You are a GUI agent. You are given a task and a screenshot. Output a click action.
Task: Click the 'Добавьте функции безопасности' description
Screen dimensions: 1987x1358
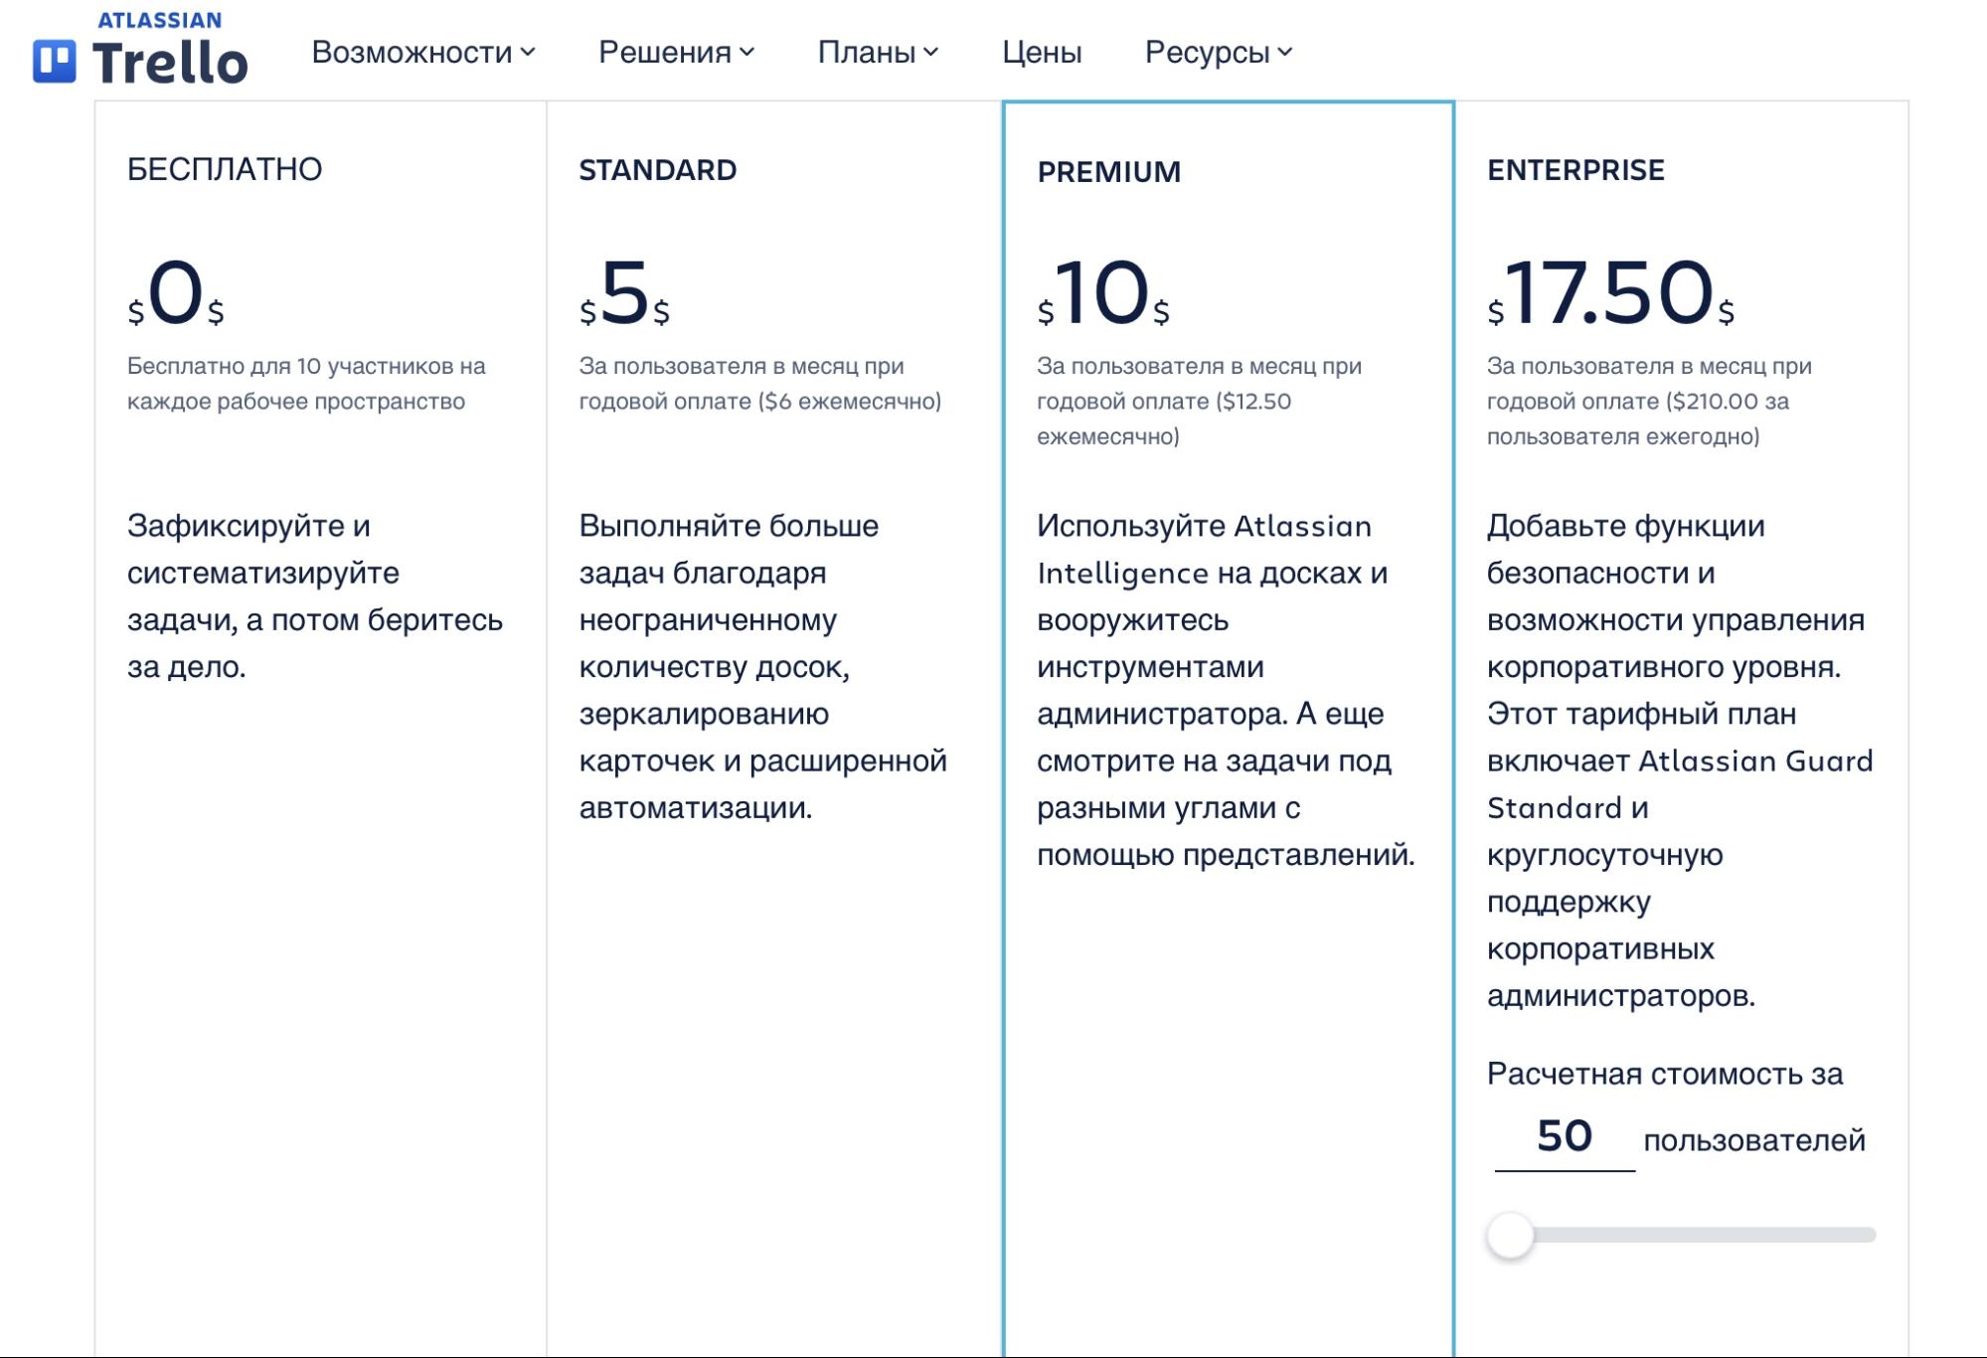pos(1680,761)
